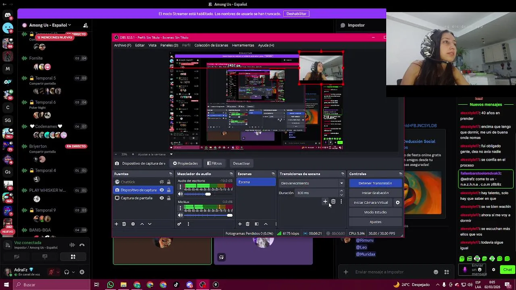
Task: Open Colección de Escenas menu
Action: [211, 46]
